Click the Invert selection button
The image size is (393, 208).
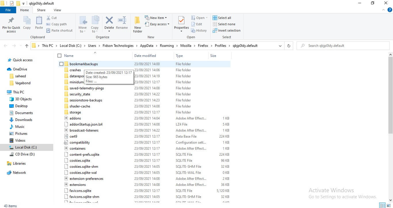[x=226, y=30]
